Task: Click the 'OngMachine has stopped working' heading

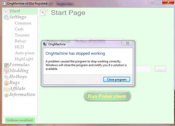Action: pos(75,53)
